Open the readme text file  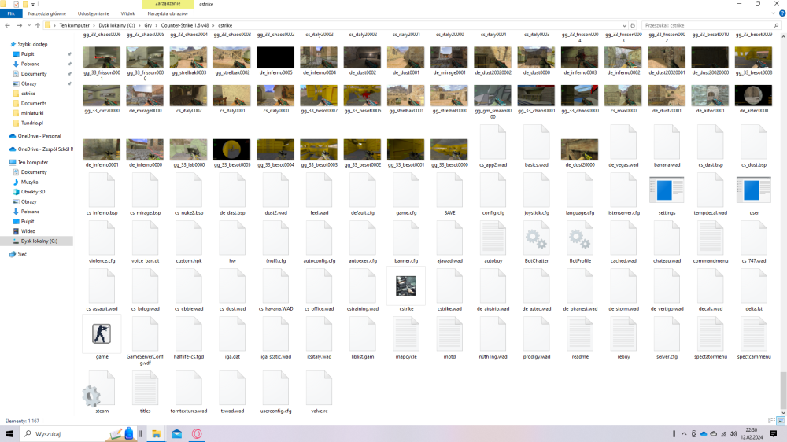580,334
